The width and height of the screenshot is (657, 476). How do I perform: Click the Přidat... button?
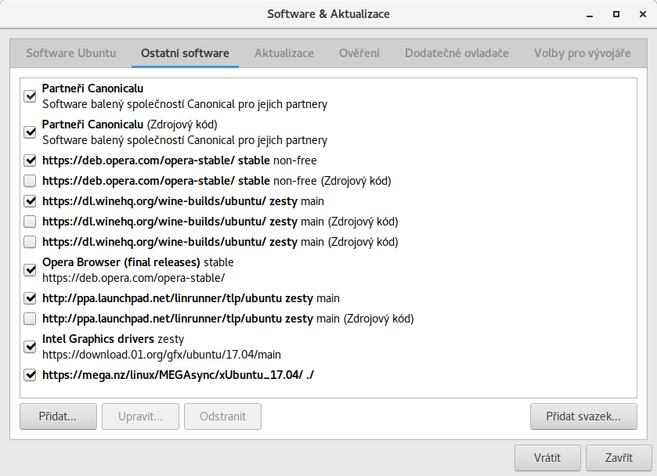[58, 416]
